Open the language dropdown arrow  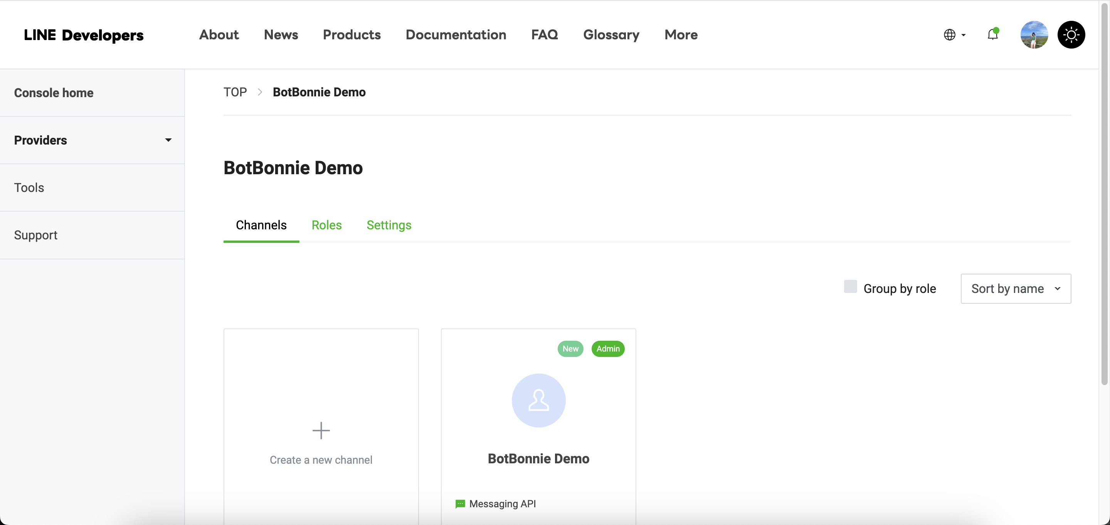pyautogui.click(x=964, y=35)
